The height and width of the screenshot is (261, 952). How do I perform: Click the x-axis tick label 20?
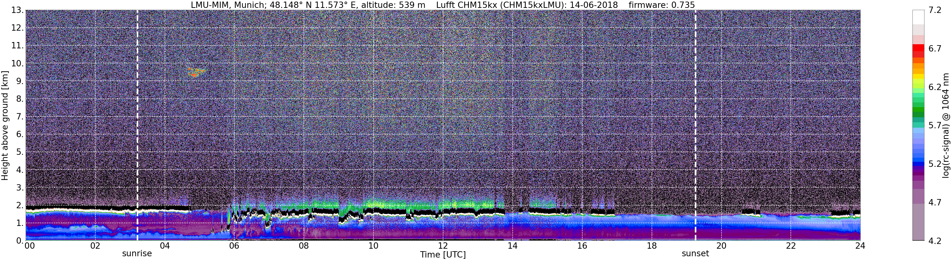tap(721, 246)
